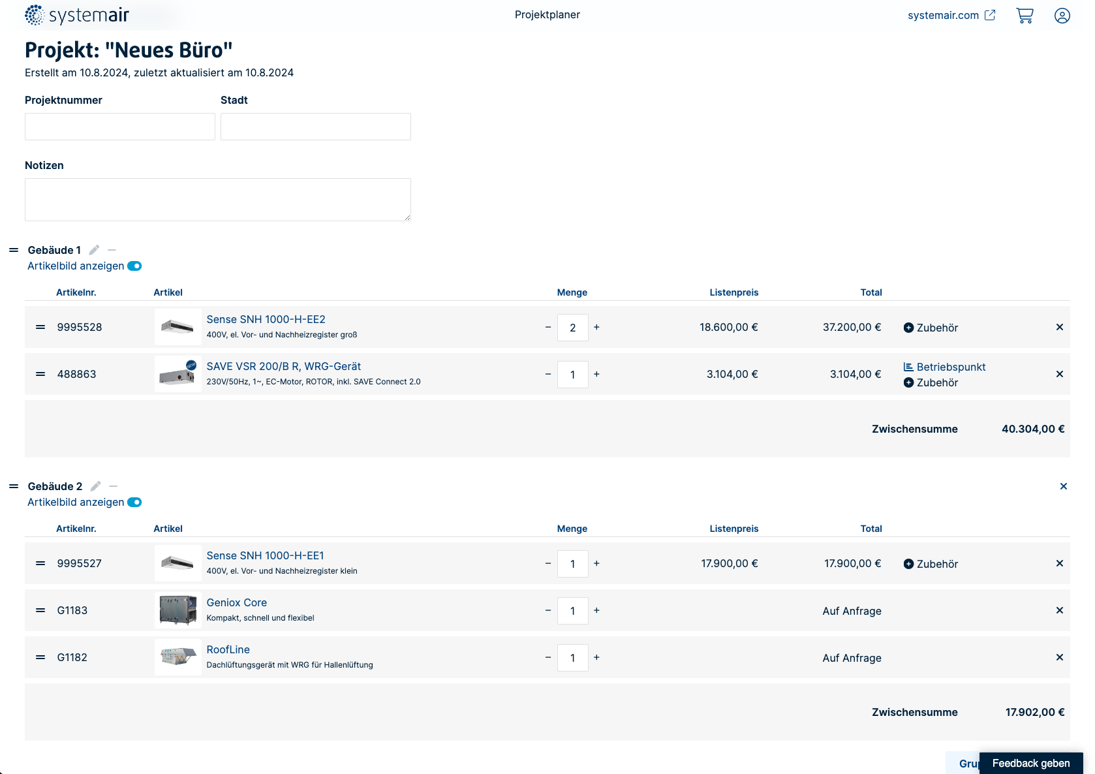Click quantity field of Sense SNH 1000-H-EE1

point(573,564)
